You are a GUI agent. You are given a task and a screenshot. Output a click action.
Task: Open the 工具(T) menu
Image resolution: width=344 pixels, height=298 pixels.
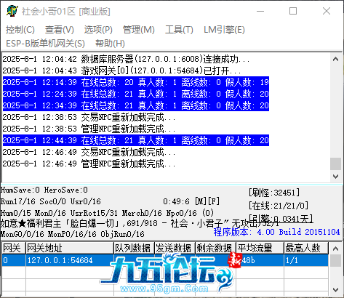pyautogui.click(x=179, y=30)
